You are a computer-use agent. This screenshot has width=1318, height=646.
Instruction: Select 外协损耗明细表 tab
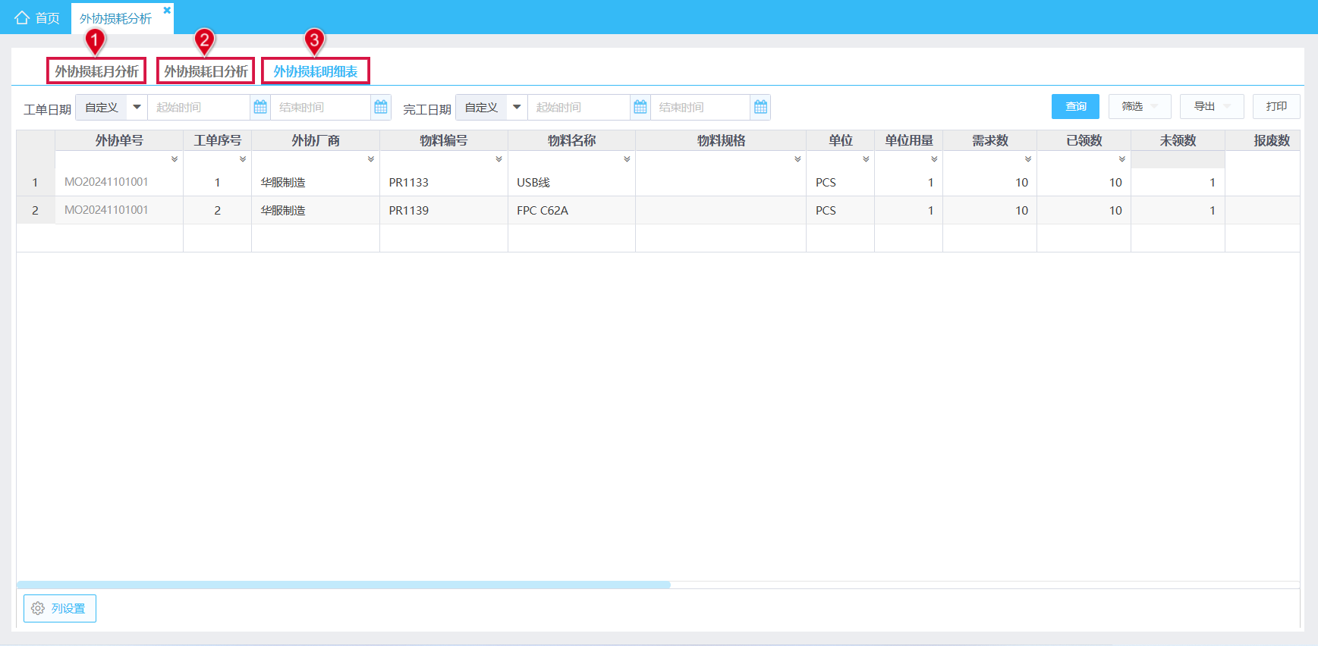pos(316,71)
